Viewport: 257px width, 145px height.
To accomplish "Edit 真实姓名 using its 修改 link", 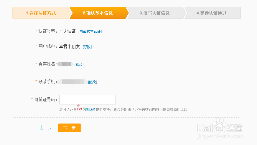I will [79, 64].
